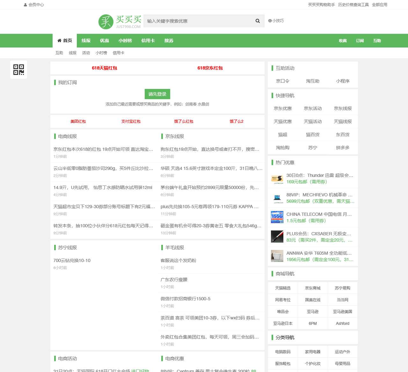Click the 小技巧 info icon

[270, 21]
